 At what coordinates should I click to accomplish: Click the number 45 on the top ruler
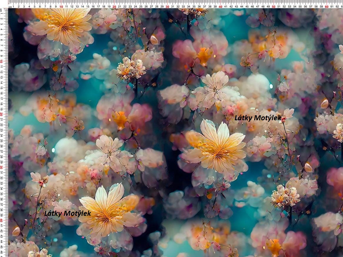(x=247, y=7)
